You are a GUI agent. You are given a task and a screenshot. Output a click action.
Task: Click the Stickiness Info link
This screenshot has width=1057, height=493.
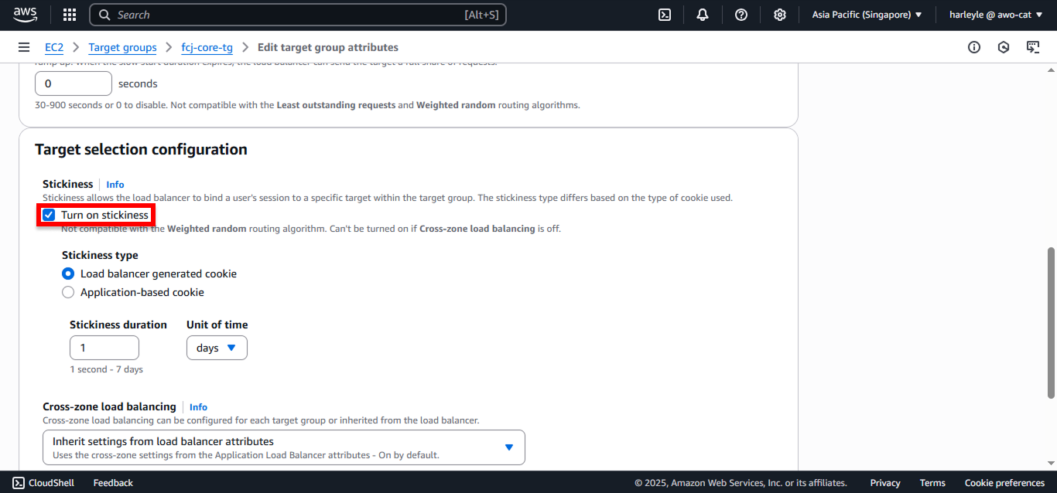pos(115,184)
